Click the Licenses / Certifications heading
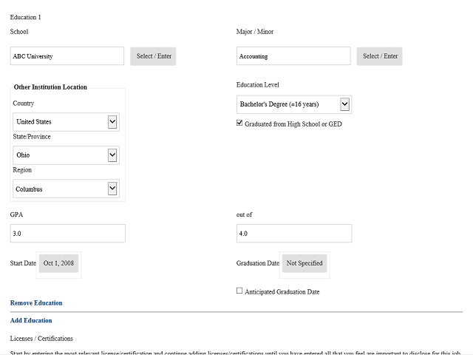 [x=41, y=339]
